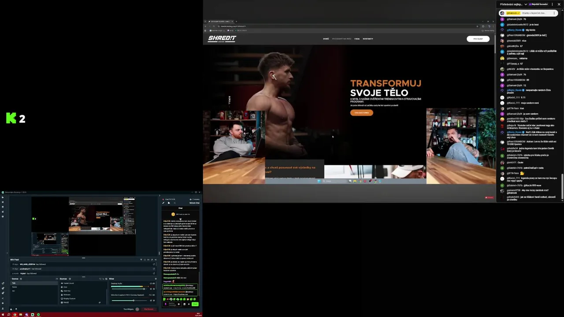This screenshot has width=564, height=317.
Task: Select the Chat source in Sources list
Action: (83, 287)
